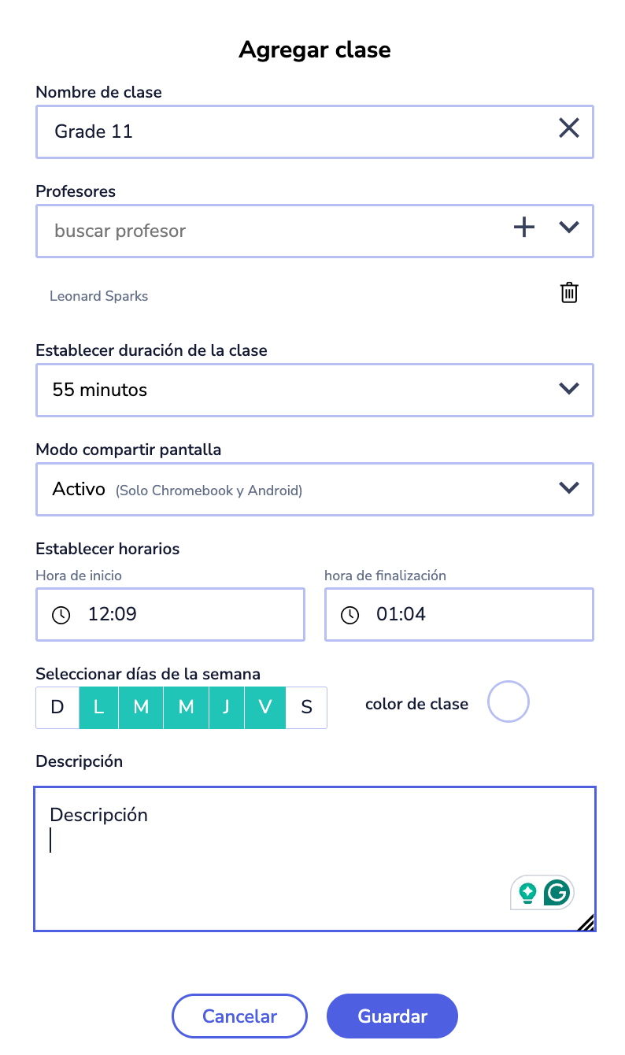Click the clock icon in end time
The width and height of the screenshot is (625, 1055).
pos(349,616)
